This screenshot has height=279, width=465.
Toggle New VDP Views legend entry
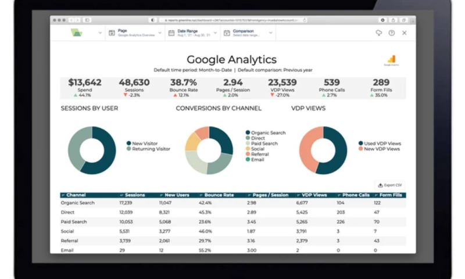tap(380, 149)
